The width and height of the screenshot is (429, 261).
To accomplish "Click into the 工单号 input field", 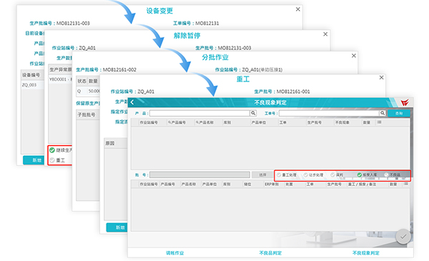I will (329, 113).
